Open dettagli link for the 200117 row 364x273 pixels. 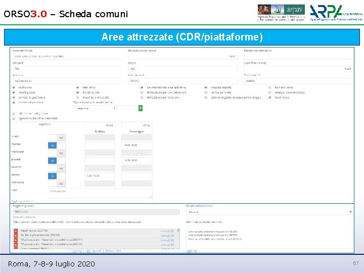[167, 240]
